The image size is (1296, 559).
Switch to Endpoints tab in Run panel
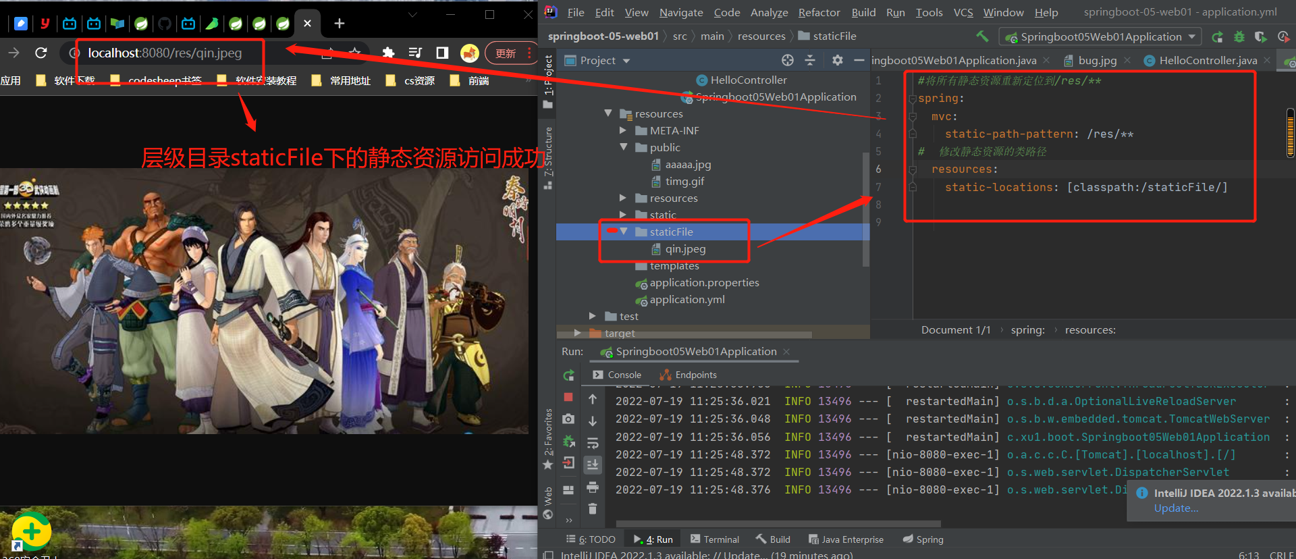pos(688,375)
